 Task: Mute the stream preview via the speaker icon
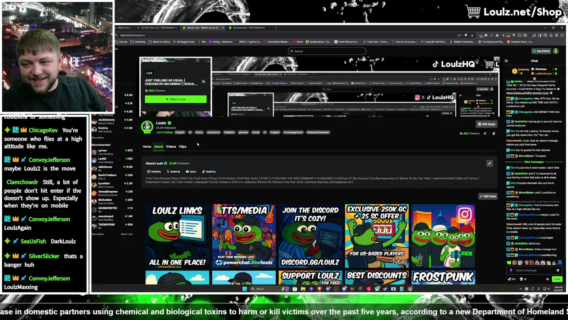tap(204, 82)
